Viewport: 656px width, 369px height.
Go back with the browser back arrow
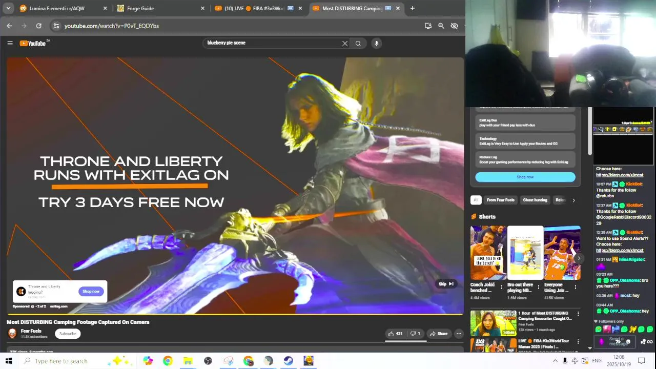tap(9, 26)
